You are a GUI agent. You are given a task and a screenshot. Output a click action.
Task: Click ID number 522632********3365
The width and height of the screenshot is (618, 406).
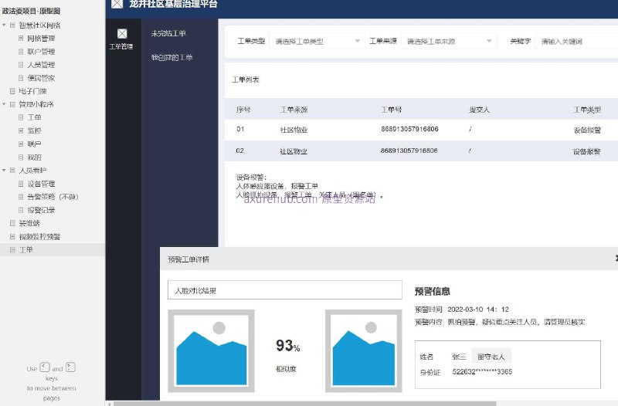[x=482, y=372]
